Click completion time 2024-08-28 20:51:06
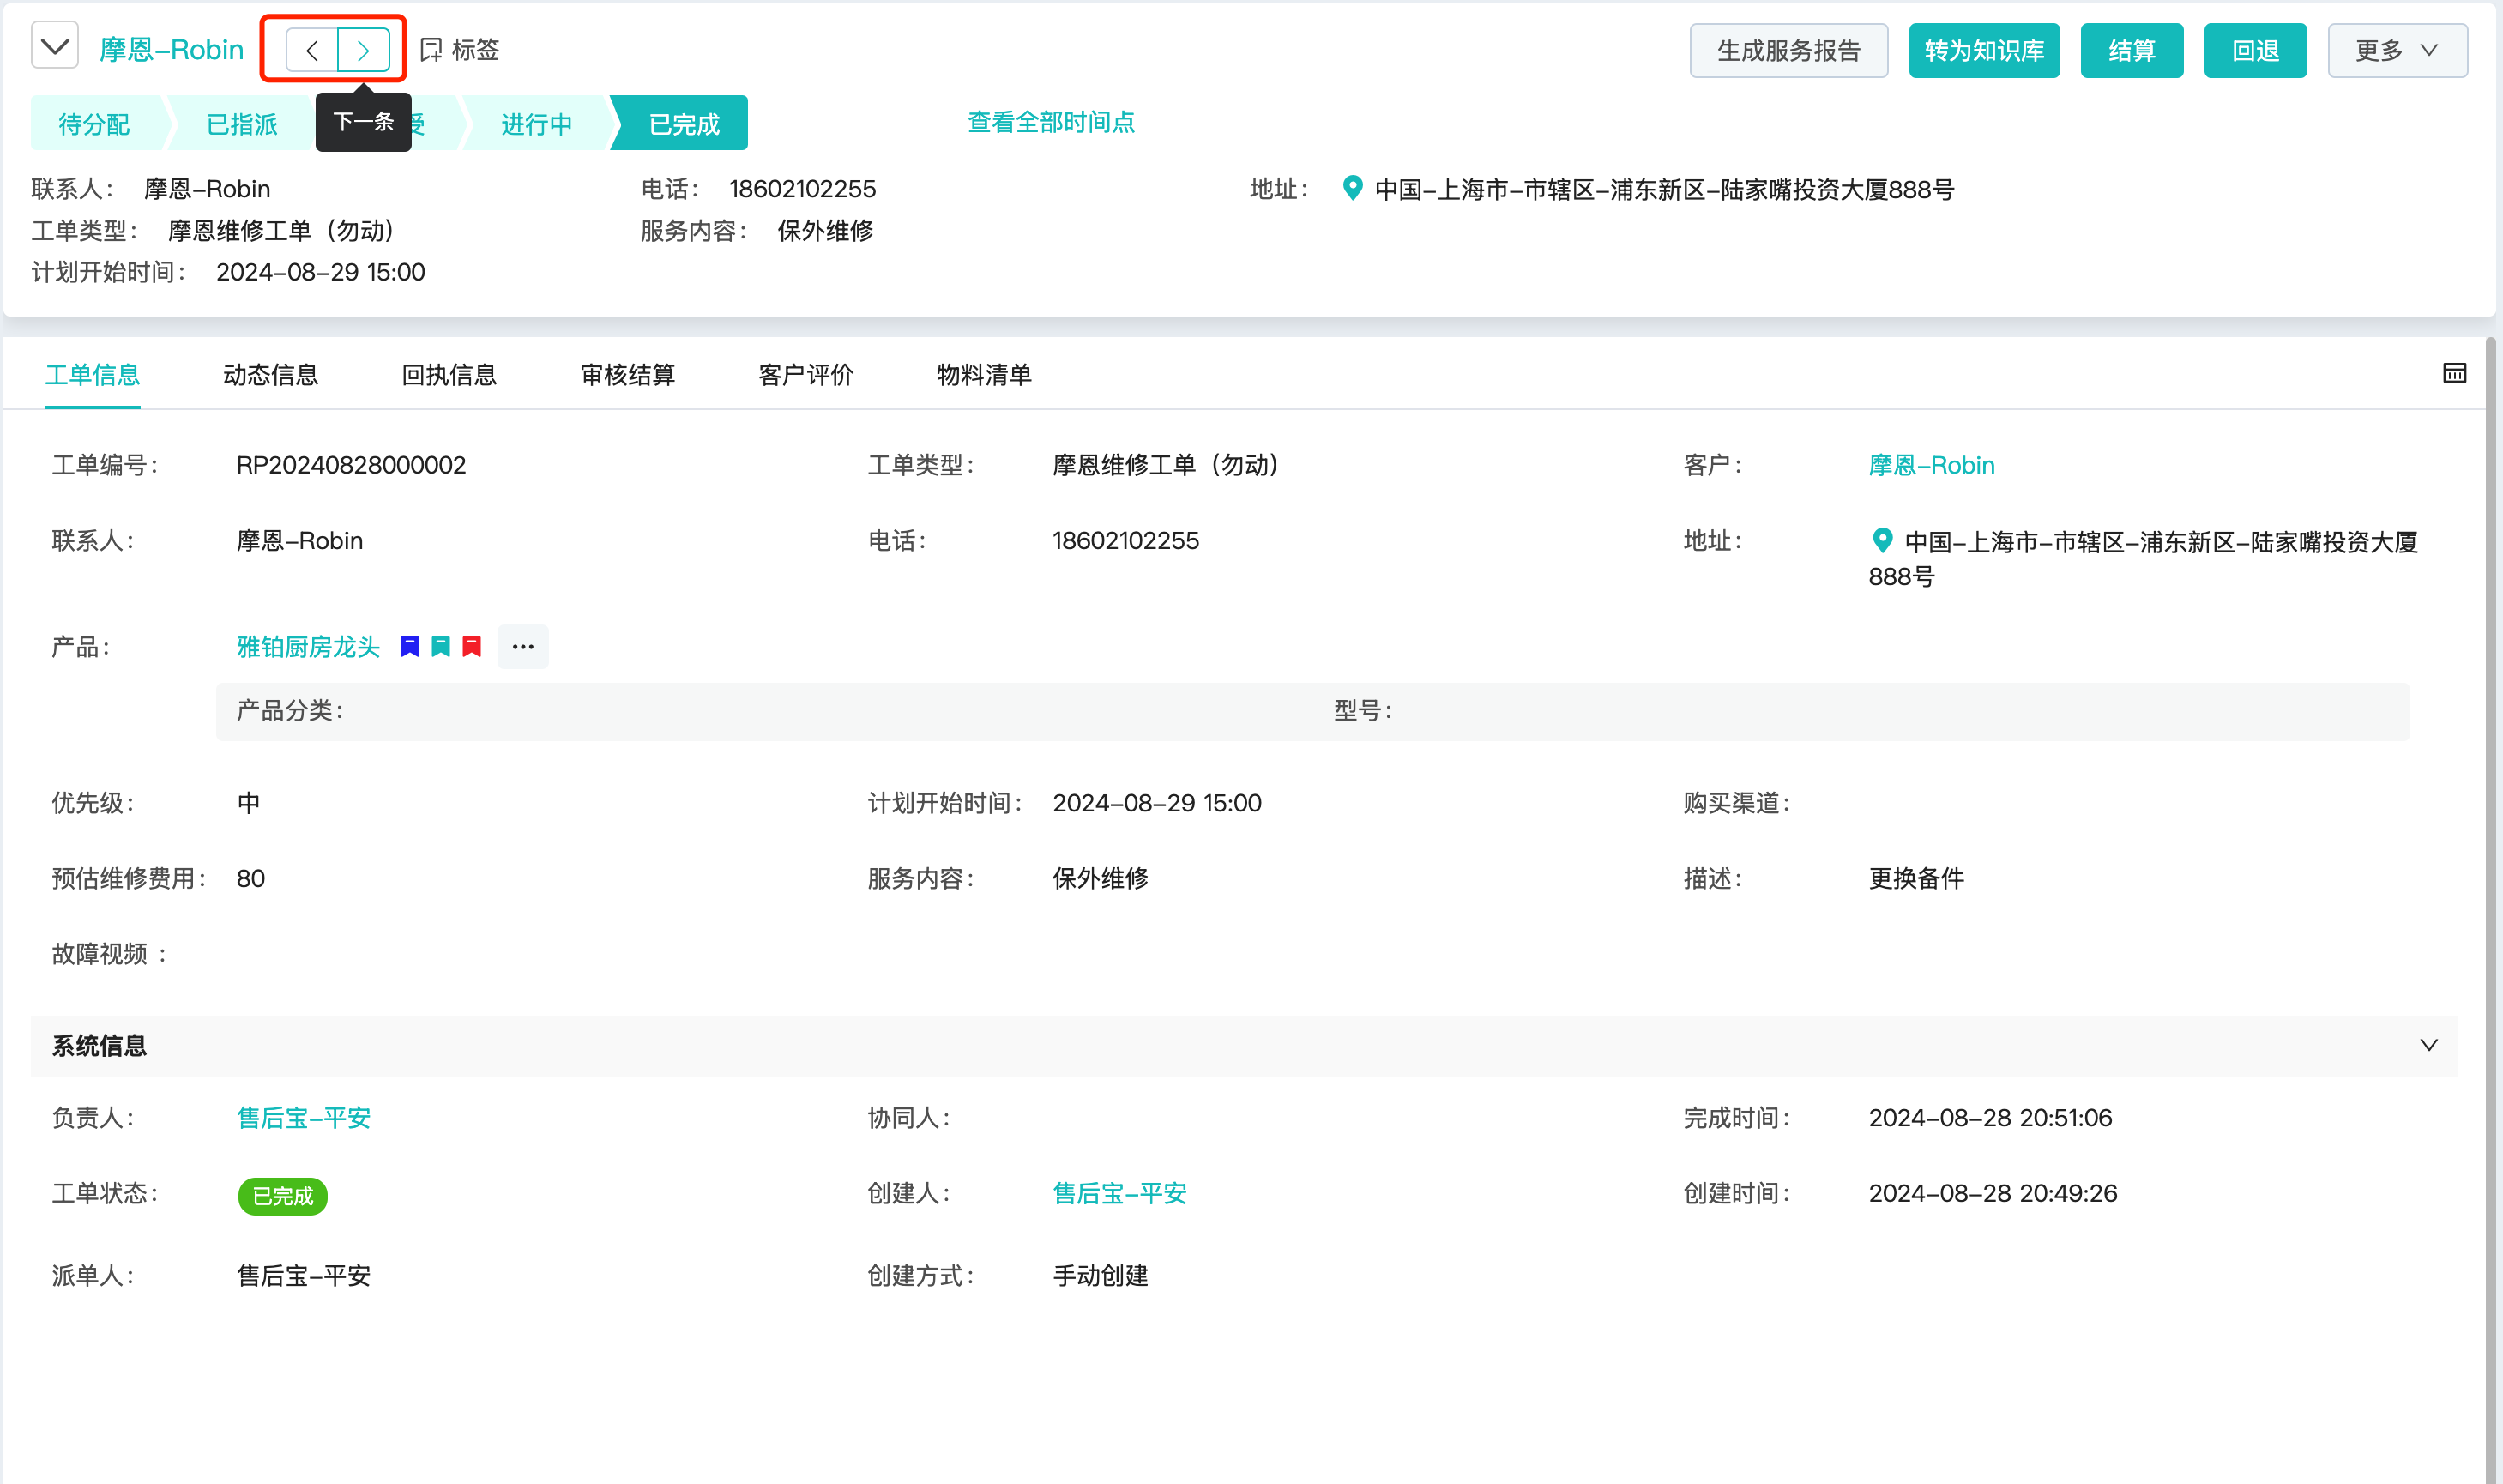 (1990, 1118)
